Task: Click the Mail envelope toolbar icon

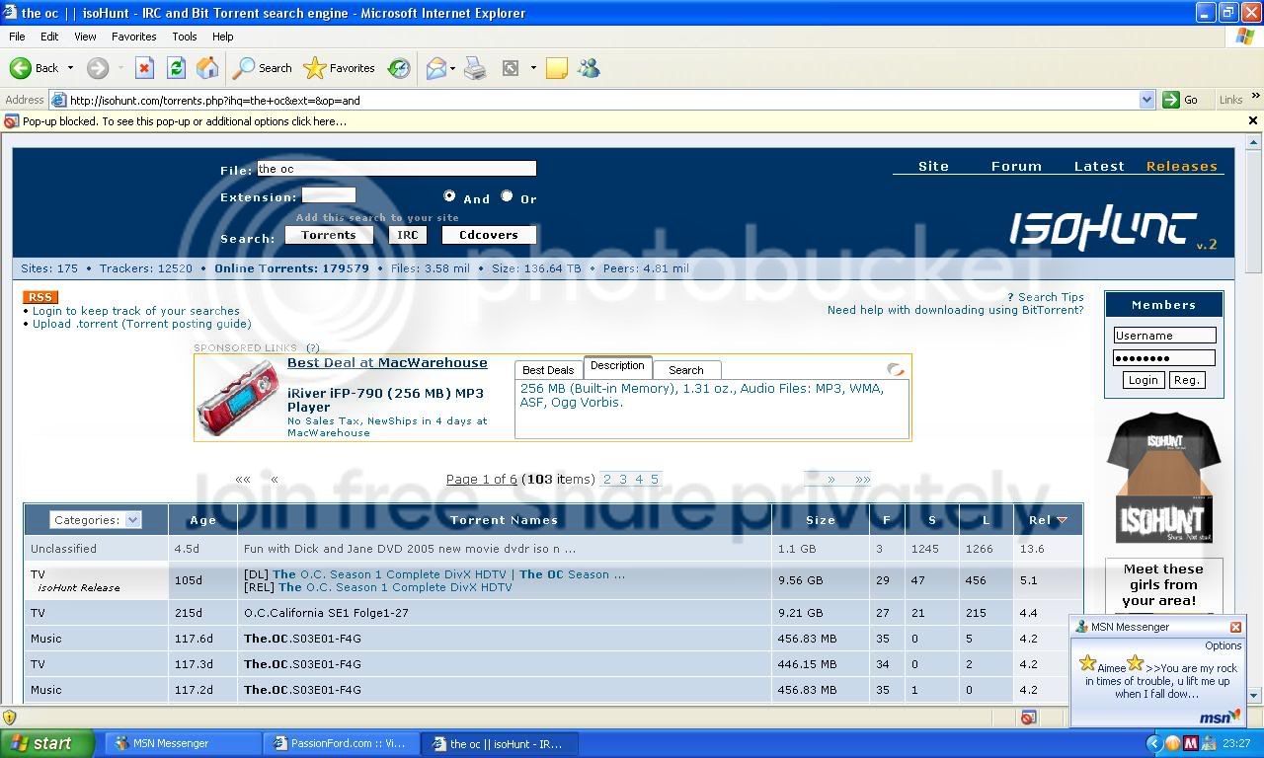Action: tap(435, 68)
